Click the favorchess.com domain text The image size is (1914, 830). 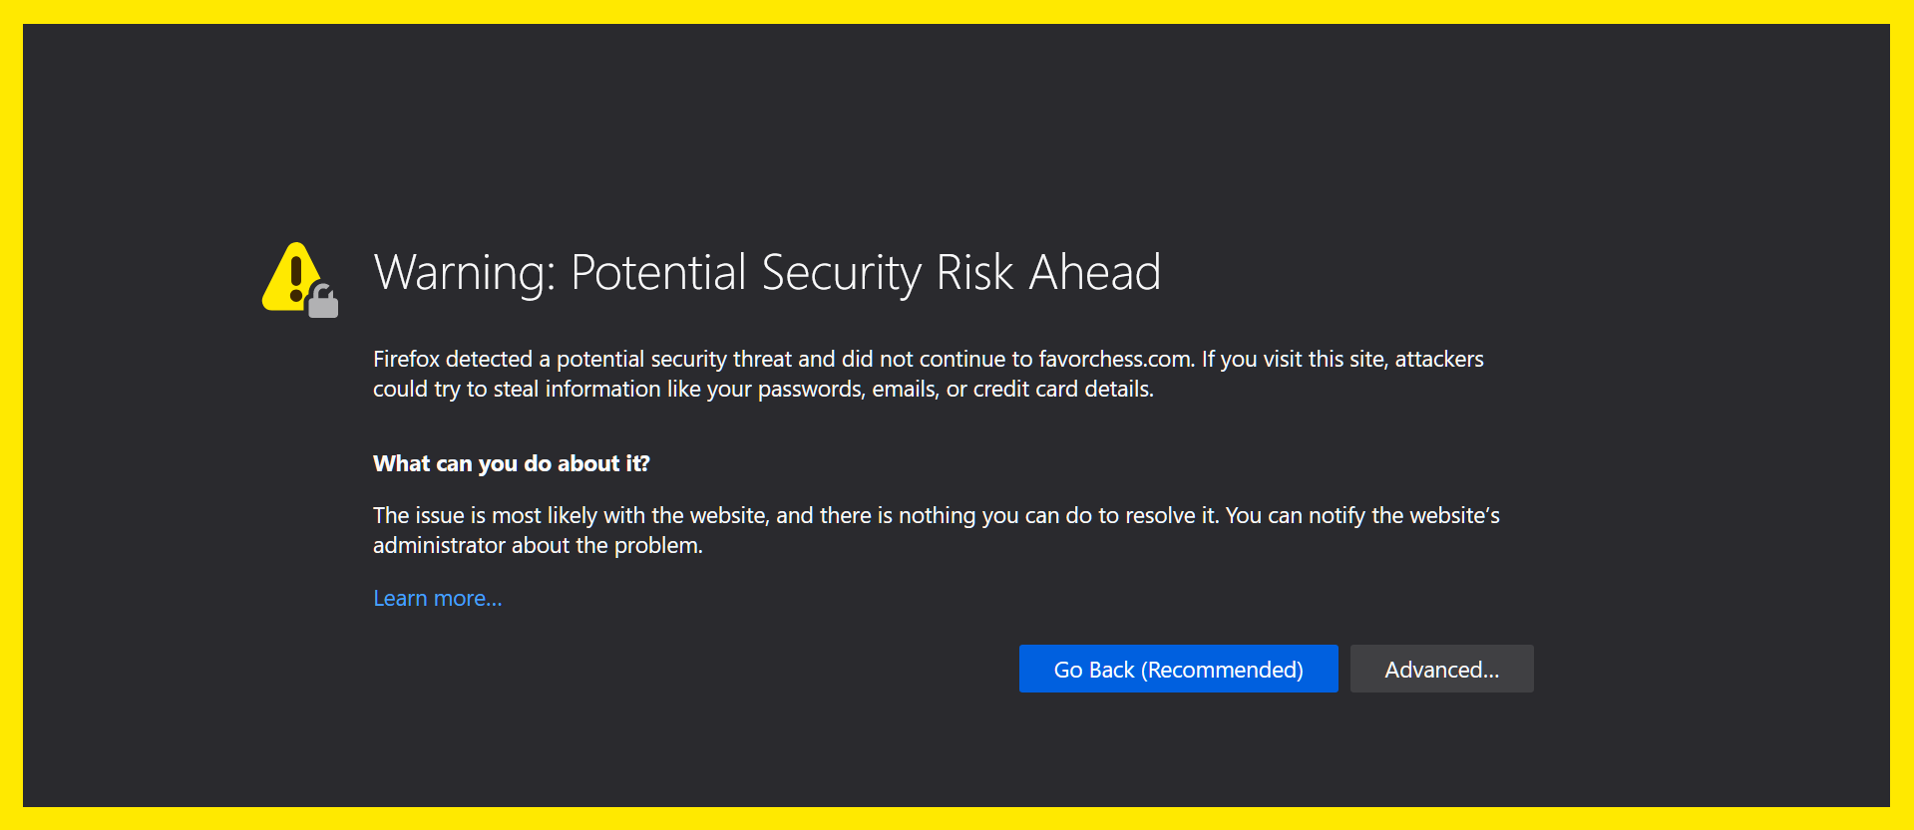tap(1115, 359)
